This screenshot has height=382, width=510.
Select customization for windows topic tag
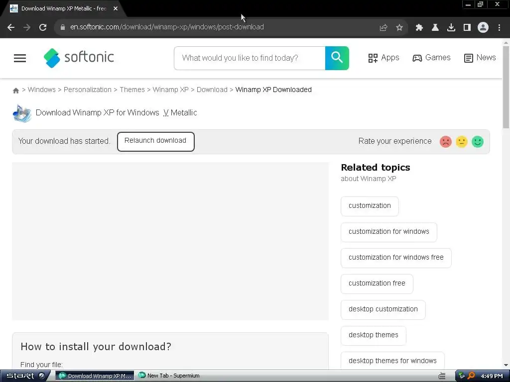point(388,232)
